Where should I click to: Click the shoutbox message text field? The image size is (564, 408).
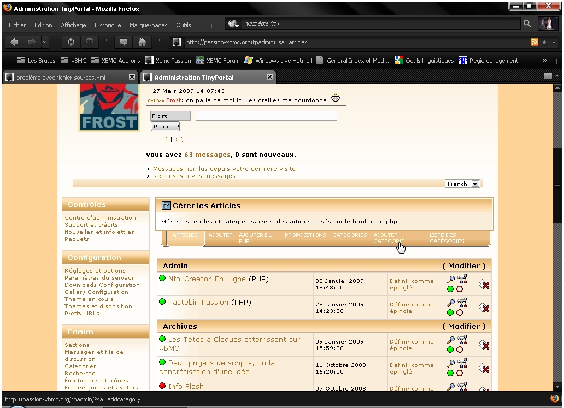coord(266,116)
